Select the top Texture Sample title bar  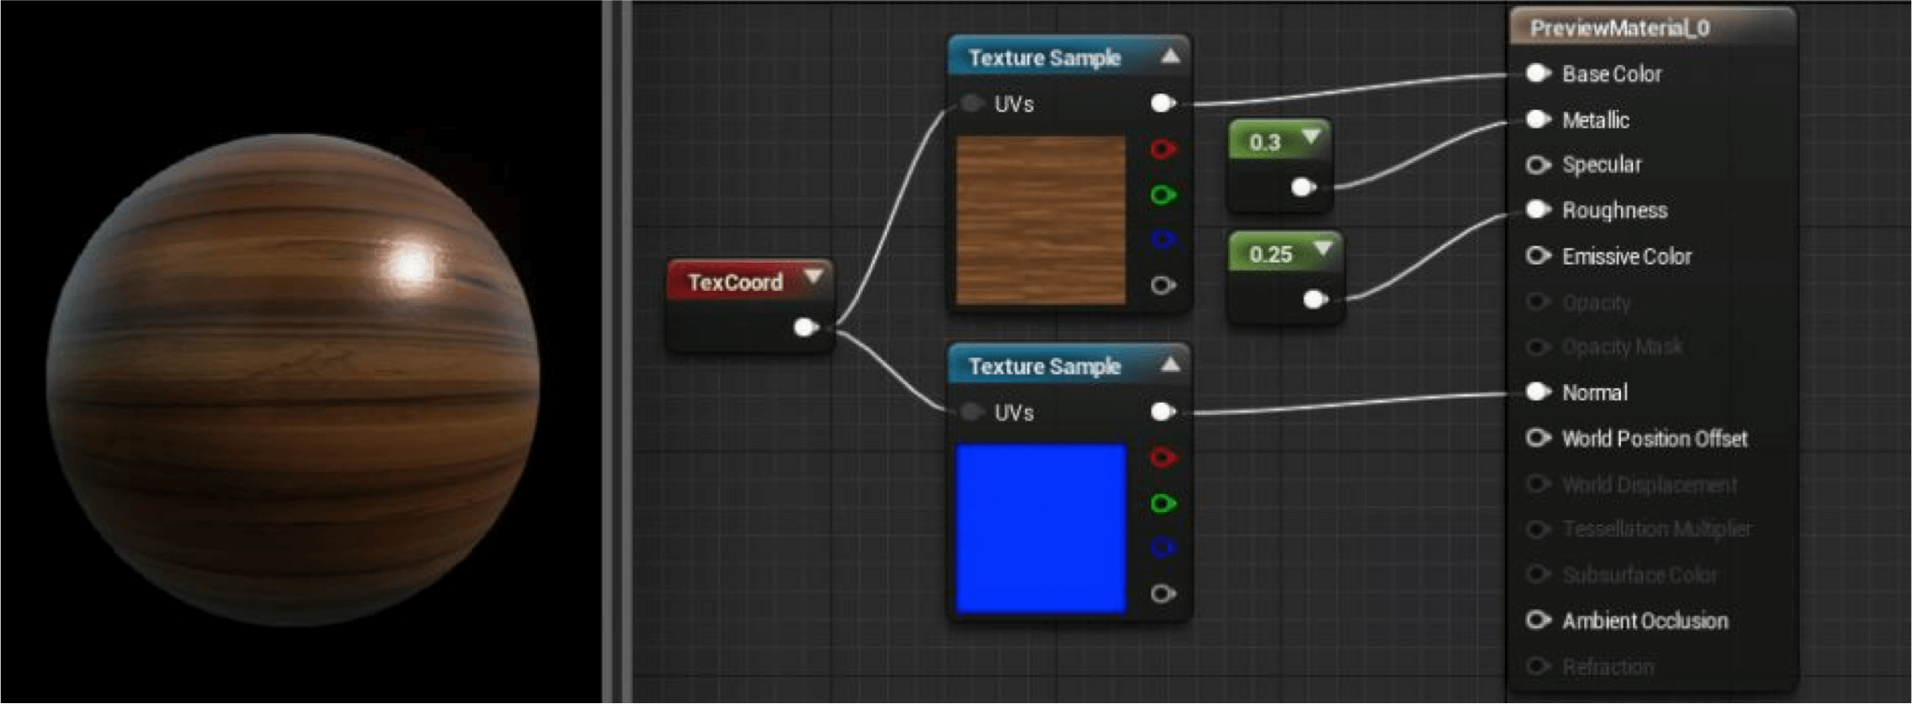(1069, 57)
